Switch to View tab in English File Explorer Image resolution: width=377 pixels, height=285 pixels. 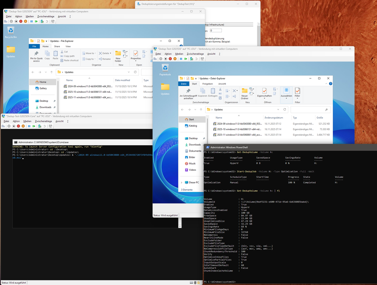coord(68,46)
